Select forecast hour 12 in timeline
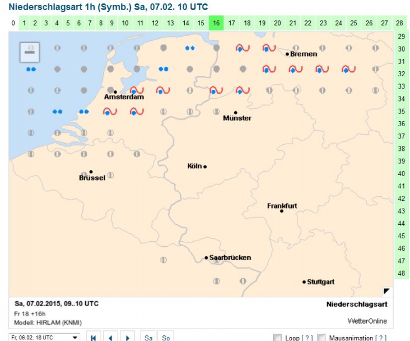Image resolution: width=410 pixels, height=341 pixels. 155,23
